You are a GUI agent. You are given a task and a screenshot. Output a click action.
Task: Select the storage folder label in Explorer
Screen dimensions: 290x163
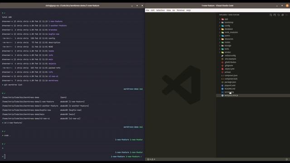tap(228, 46)
